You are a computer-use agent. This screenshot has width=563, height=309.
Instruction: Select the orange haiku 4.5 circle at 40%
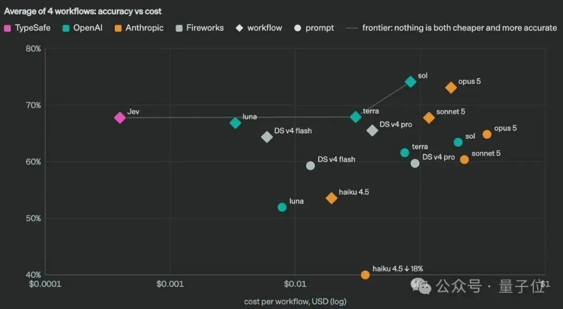[365, 275]
